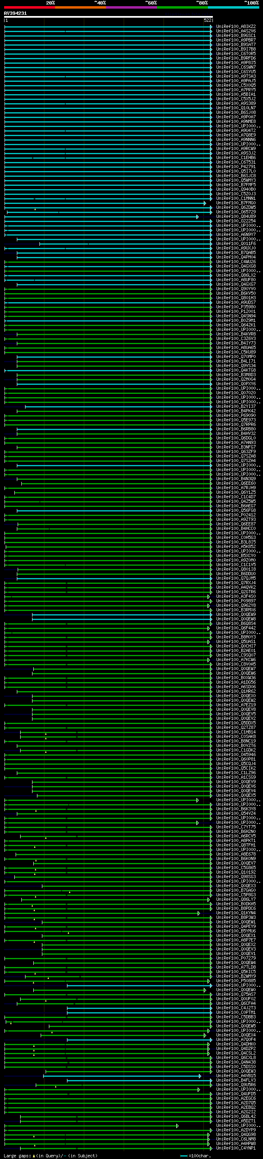Open hit UniRef100_A8IKZ2

coord(235,27)
